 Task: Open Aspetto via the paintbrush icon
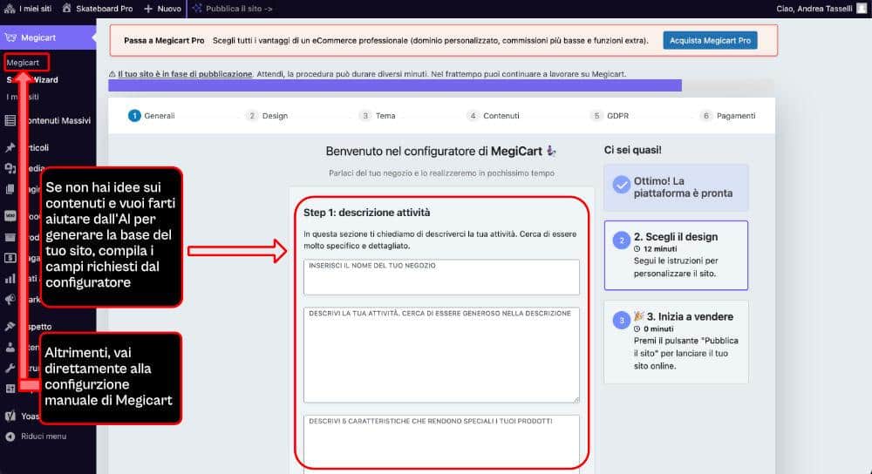click(x=10, y=326)
